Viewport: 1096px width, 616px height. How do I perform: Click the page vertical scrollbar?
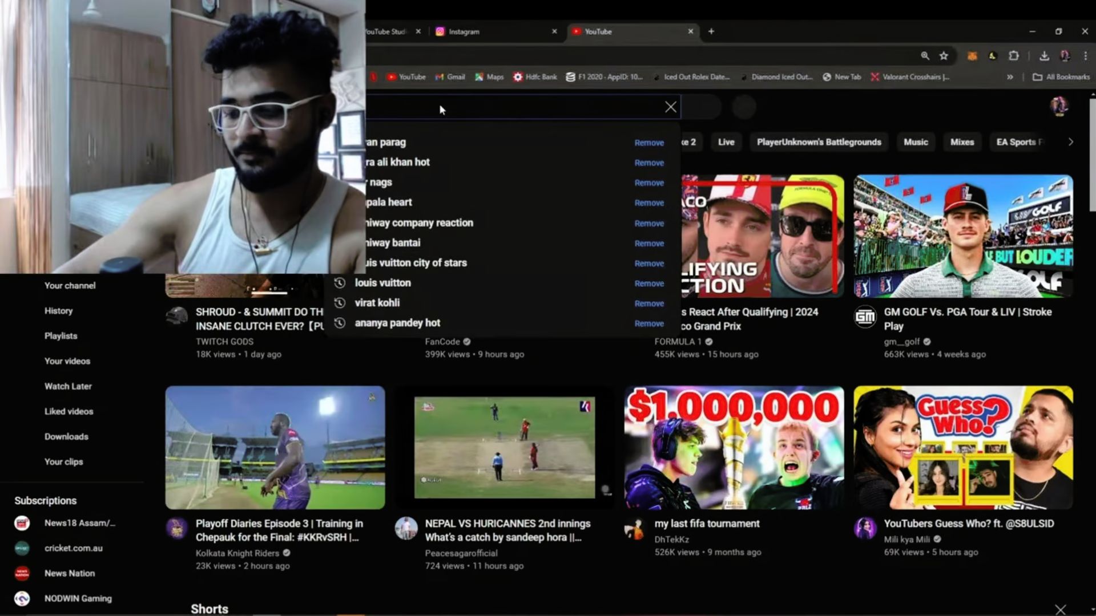tap(1093, 154)
